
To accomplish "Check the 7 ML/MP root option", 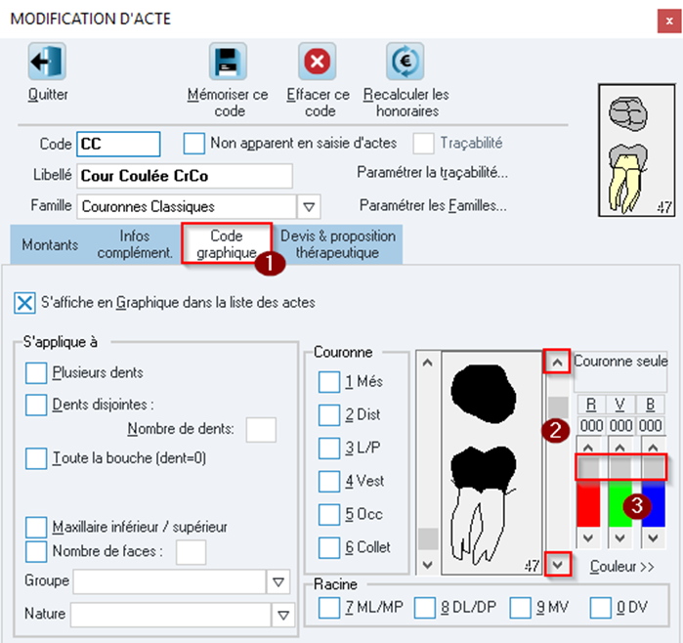I will pos(329,608).
